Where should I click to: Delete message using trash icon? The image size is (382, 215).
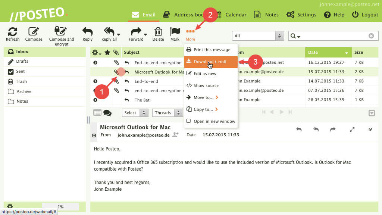[158, 32]
